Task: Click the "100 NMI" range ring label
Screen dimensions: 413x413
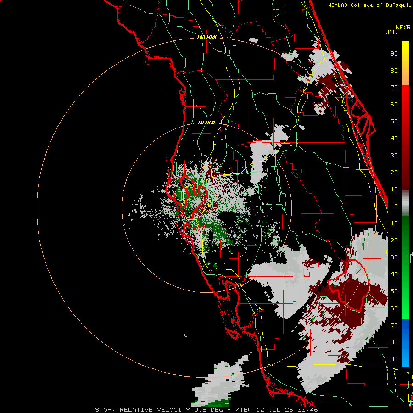Action: coord(206,38)
